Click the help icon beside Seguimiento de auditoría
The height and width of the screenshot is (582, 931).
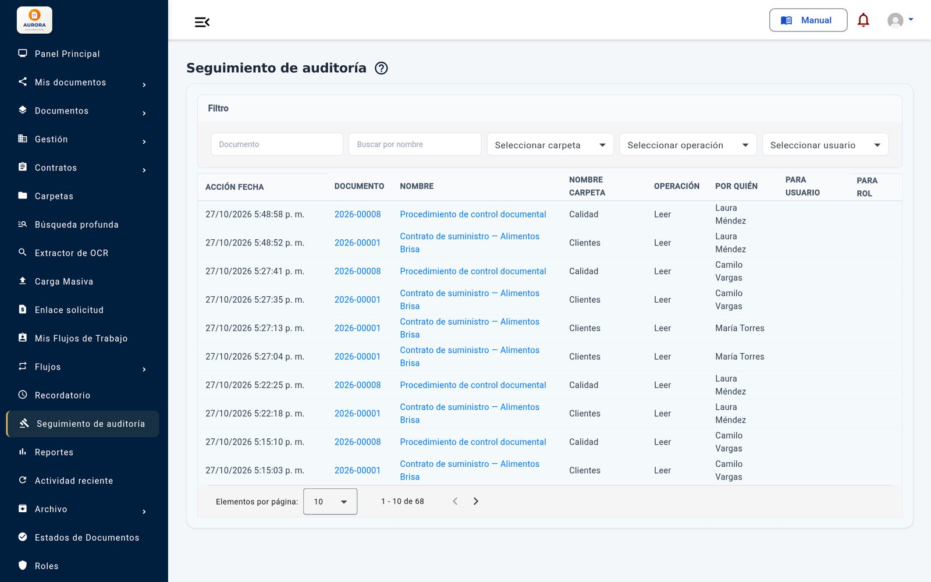[x=381, y=68]
